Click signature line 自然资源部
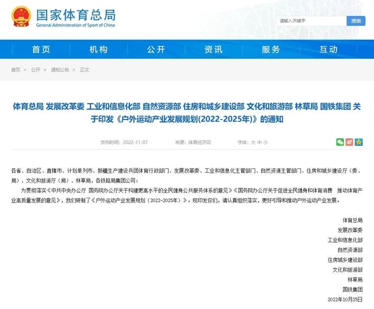374x309 pixels. [x=350, y=250]
